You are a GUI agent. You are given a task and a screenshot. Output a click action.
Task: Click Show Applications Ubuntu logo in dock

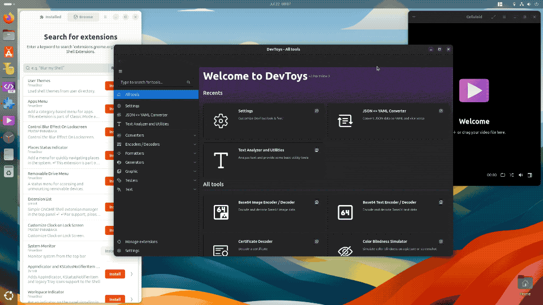click(8, 295)
